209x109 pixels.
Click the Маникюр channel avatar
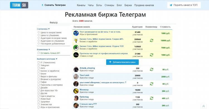point(76,91)
